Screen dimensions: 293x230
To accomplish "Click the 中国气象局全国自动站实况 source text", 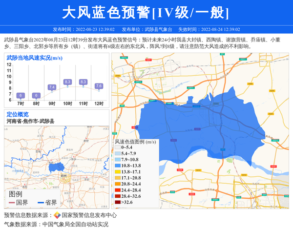I will coord(75,224).
